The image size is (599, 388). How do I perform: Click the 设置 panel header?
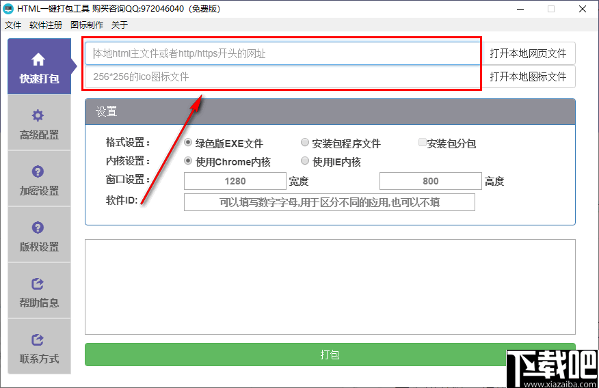[x=330, y=112]
